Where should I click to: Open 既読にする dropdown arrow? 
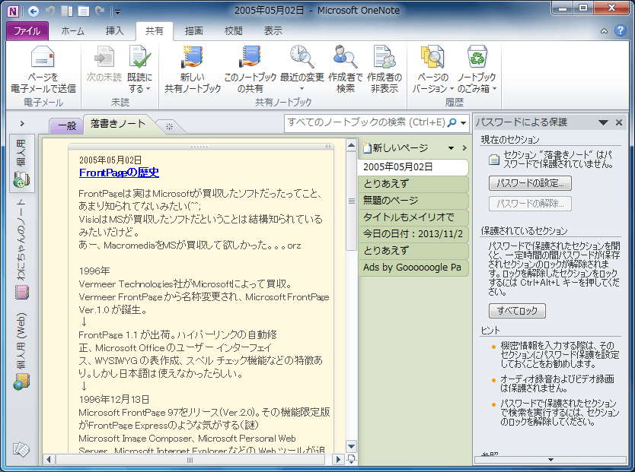(148, 88)
